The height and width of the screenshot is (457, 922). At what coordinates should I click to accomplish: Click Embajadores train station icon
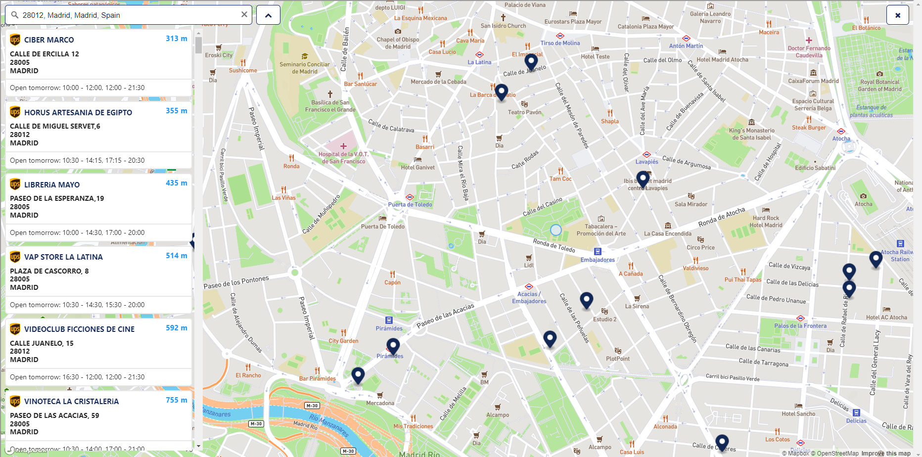click(598, 251)
